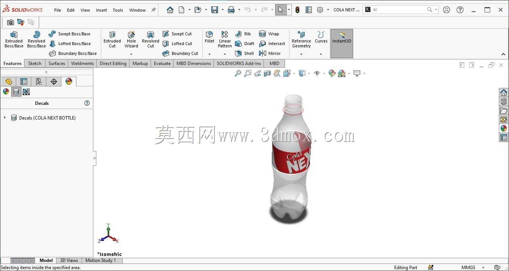This screenshot has width=509, height=271.
Task: Select the Intersect tool
Action: [272, 44]
